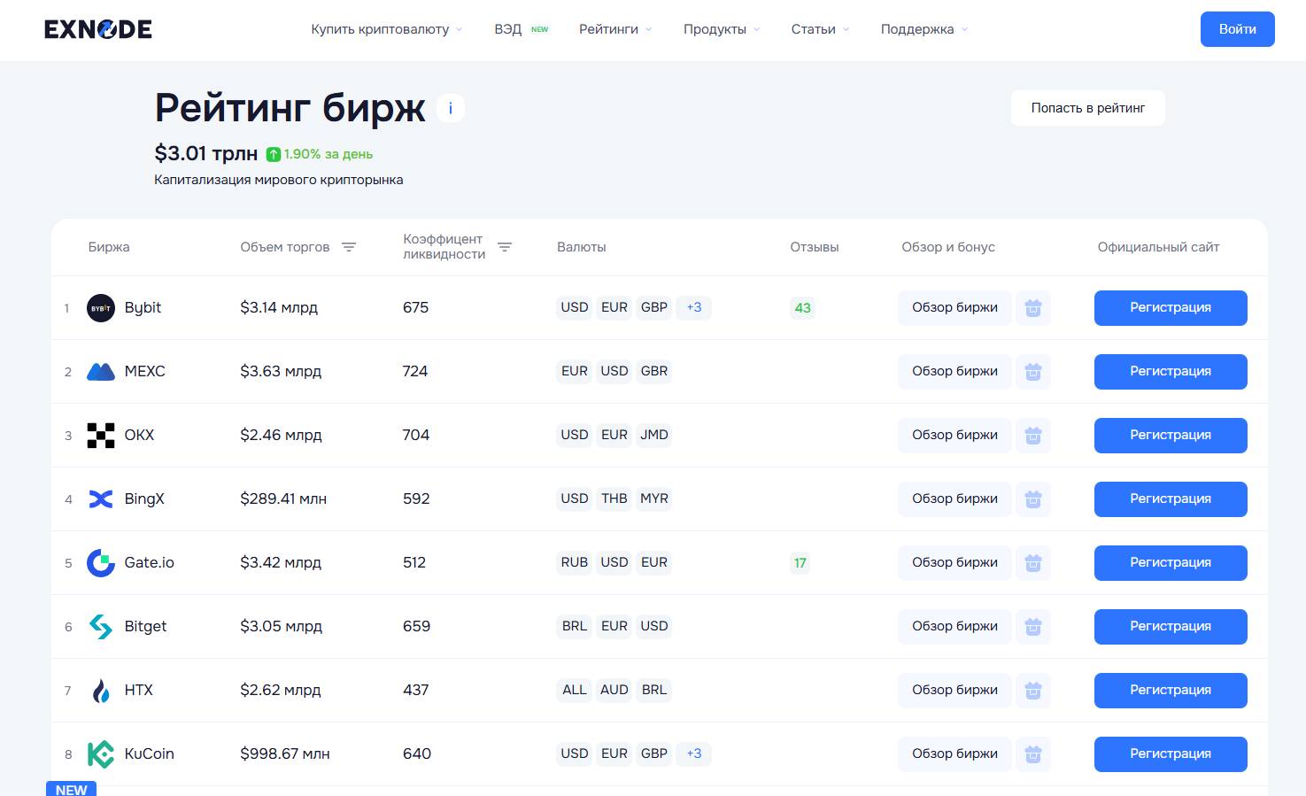Viewport: 1306px width, 796px height.
Task: Open the Статьи menu
Action: 820,29
